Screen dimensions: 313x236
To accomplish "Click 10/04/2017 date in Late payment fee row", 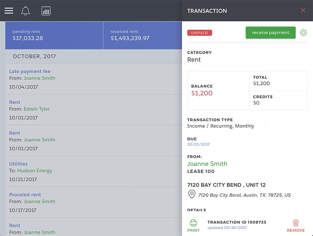I will click(24, 87).
